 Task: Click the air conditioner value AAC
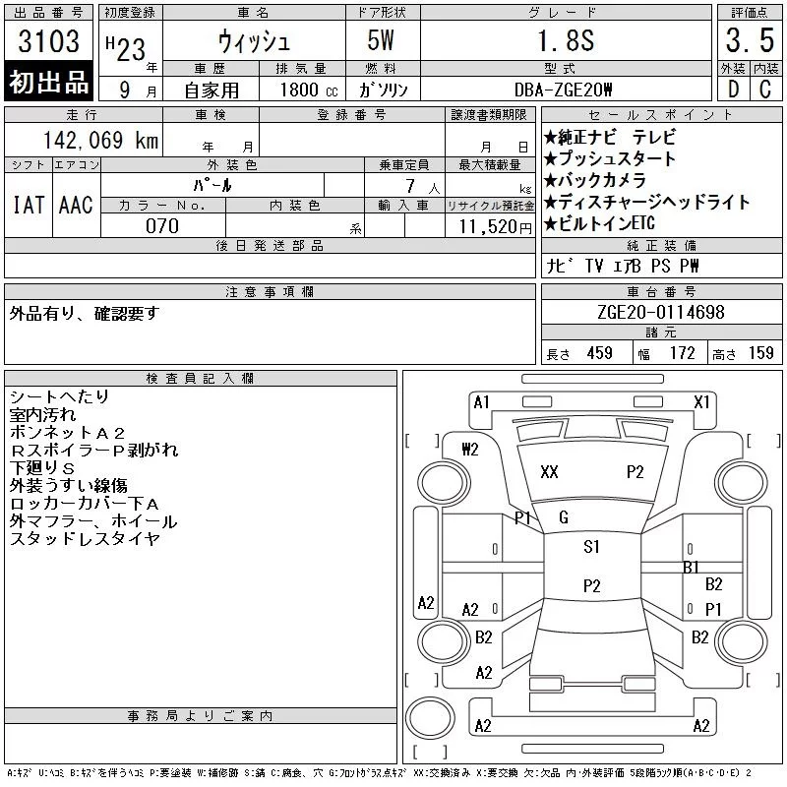(76, 206)
